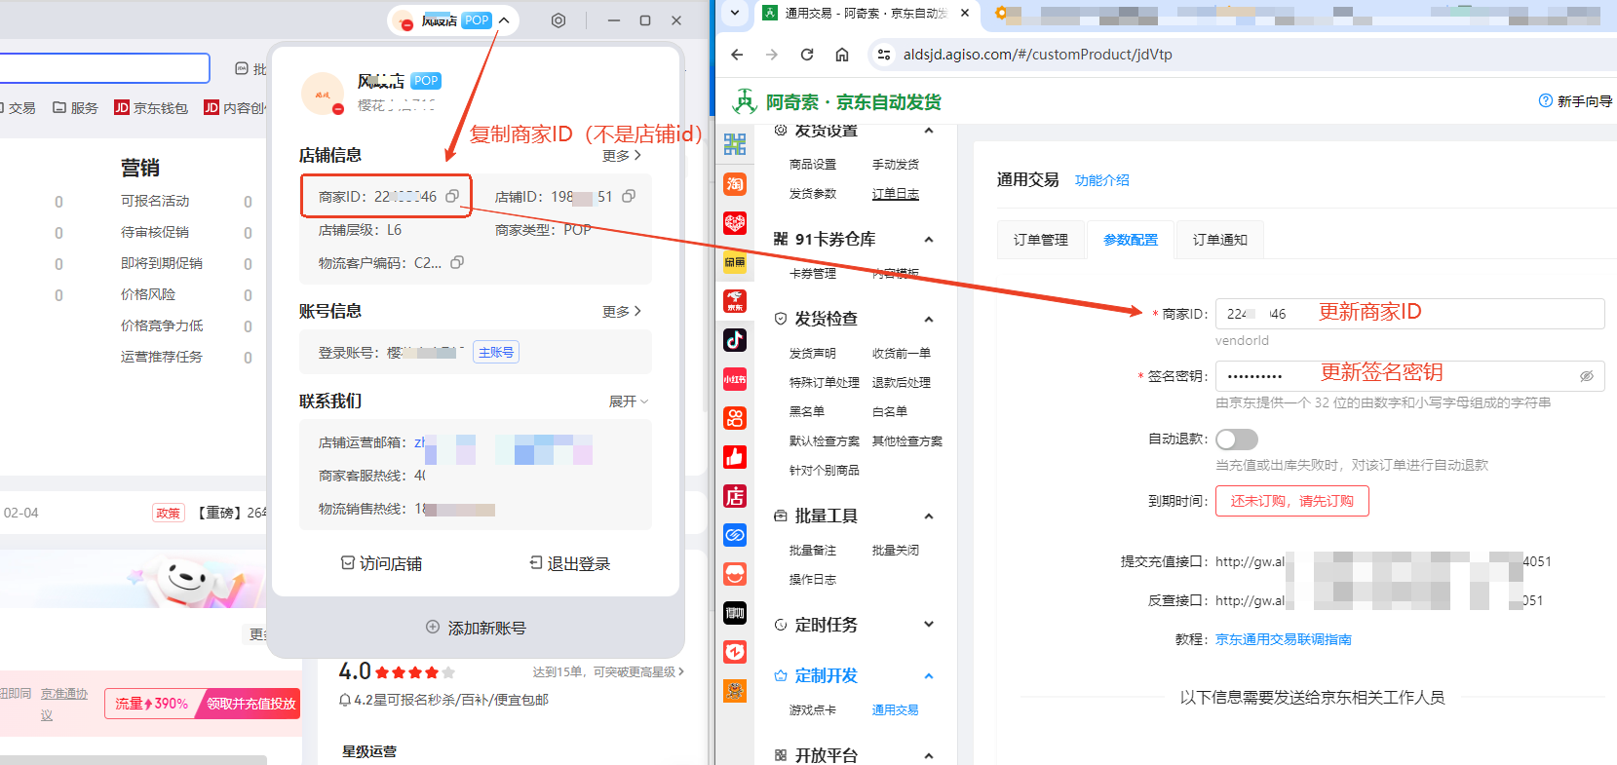Click the shop avatar in the popup

(323, 94)
